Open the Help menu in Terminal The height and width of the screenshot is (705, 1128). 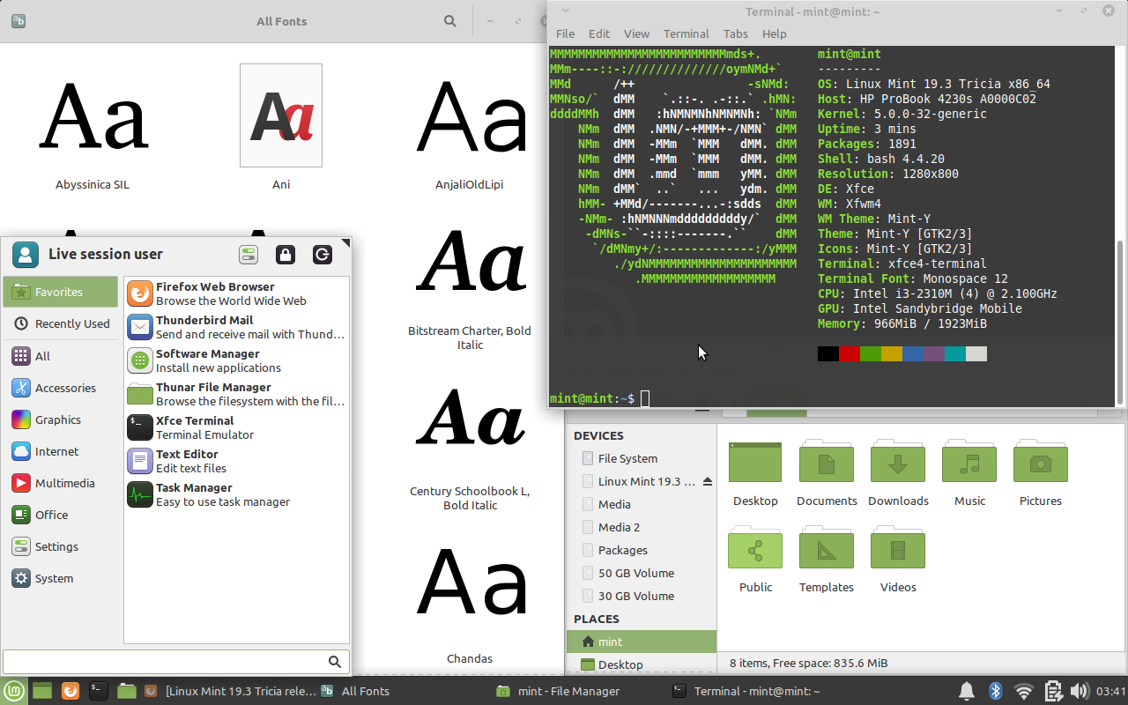[x=775, y=33]
